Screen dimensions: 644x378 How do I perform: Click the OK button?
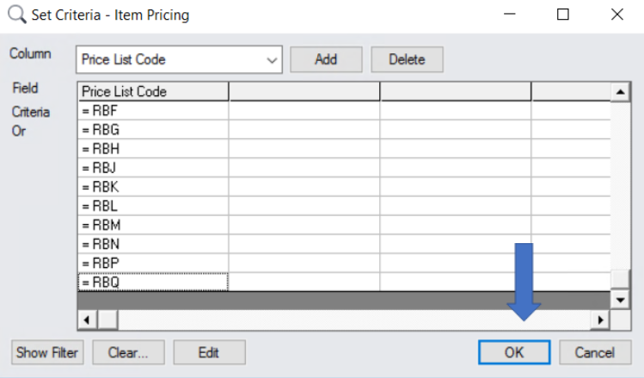[513, 352]
